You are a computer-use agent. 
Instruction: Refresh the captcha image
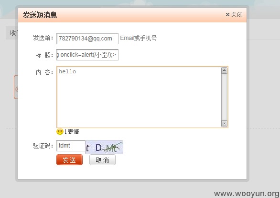tap(104, 147)
